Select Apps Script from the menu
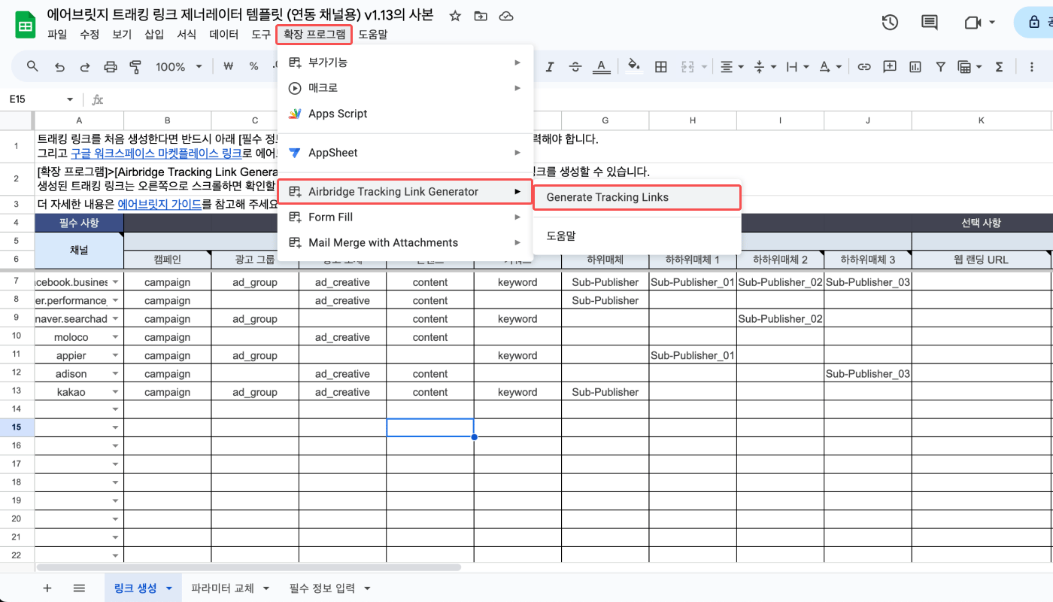 click(x=405, y=114)
